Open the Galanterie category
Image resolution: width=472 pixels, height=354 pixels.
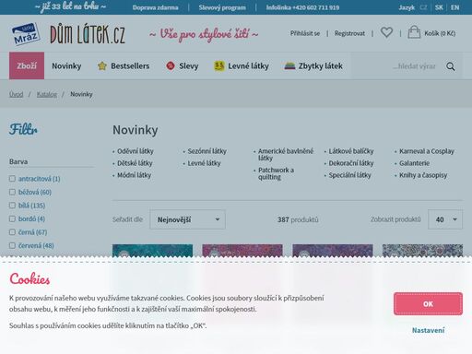[414, 163]
